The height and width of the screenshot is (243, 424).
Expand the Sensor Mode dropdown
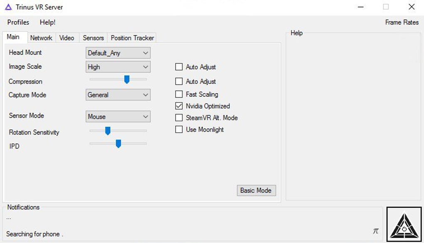118,117
